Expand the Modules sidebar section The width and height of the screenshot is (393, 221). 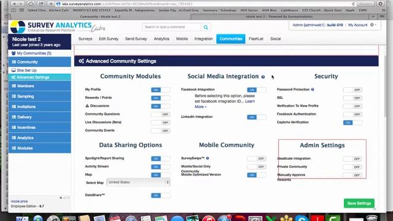[x=39, y=148]
